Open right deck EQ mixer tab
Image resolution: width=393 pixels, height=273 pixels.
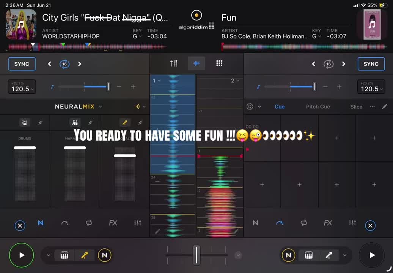(352, 223)
